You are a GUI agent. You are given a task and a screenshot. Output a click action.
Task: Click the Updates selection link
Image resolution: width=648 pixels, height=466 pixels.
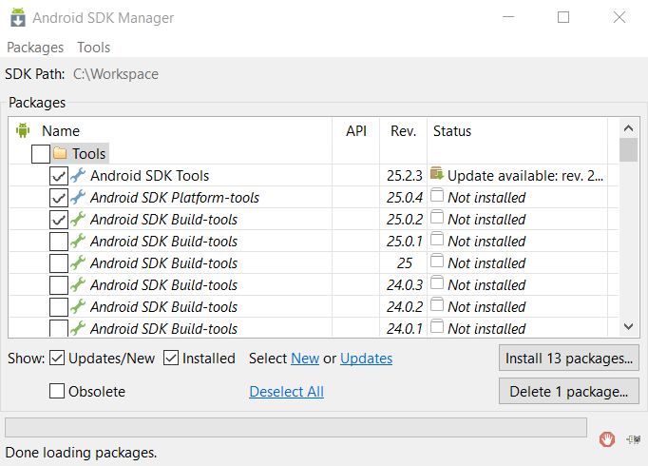pos(366,359)
